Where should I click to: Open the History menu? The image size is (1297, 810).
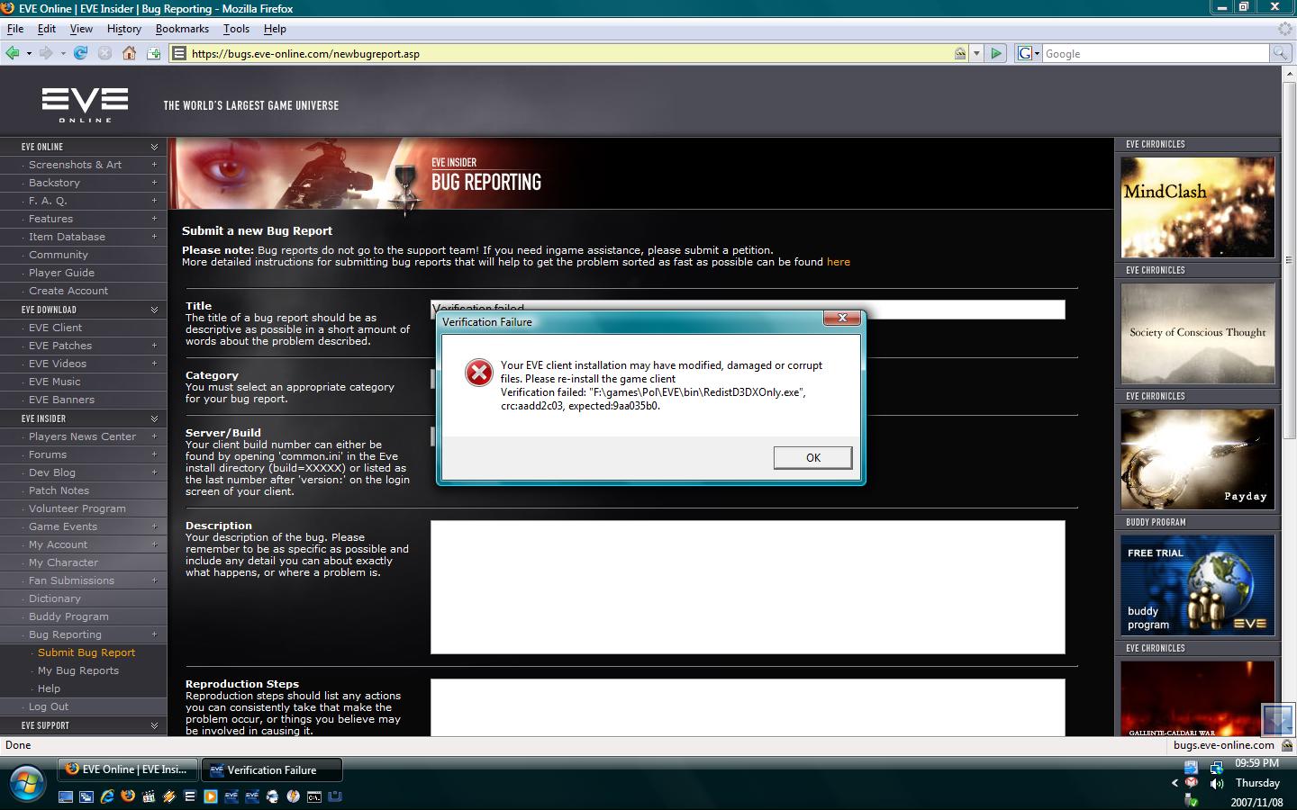pyautogui.click(x=124, y=29)
